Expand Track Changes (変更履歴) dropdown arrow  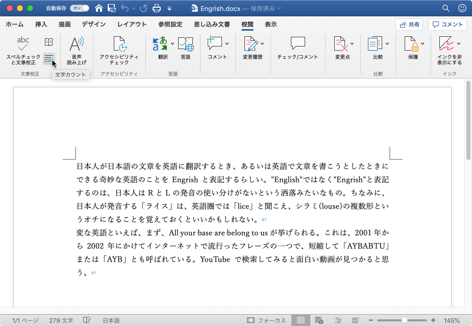(x=262, y=44)
